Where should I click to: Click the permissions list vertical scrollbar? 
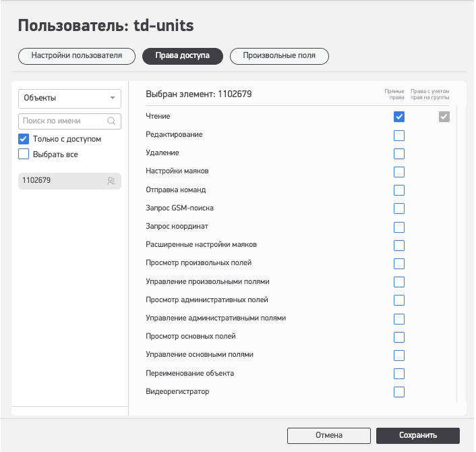(457, 254)
